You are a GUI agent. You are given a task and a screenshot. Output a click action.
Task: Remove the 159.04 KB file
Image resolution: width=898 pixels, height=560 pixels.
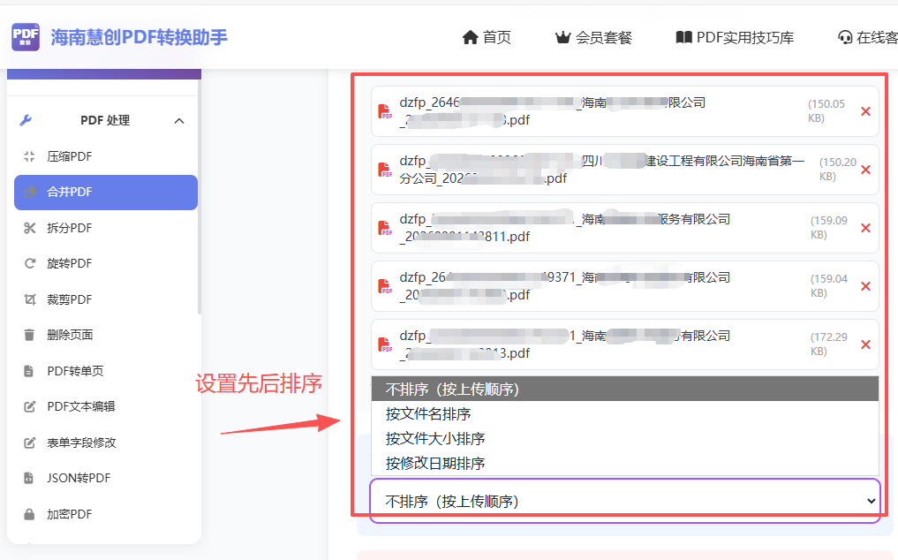(866, 286)
